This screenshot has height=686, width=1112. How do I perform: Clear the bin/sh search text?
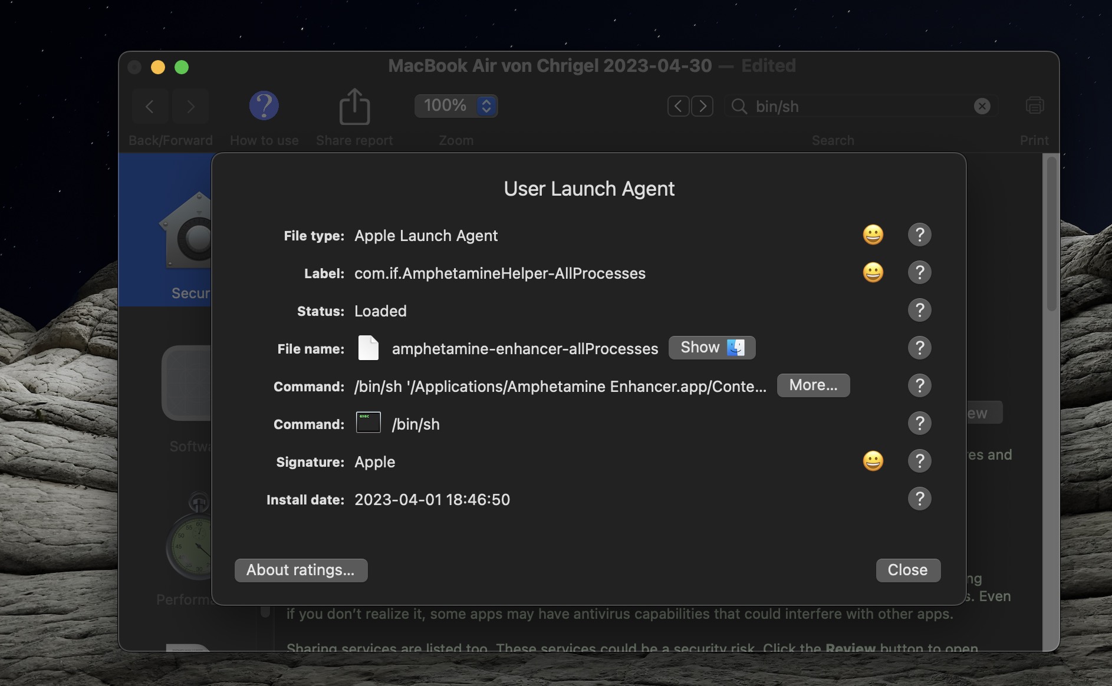pyautogui.click(x=982, y=106)
